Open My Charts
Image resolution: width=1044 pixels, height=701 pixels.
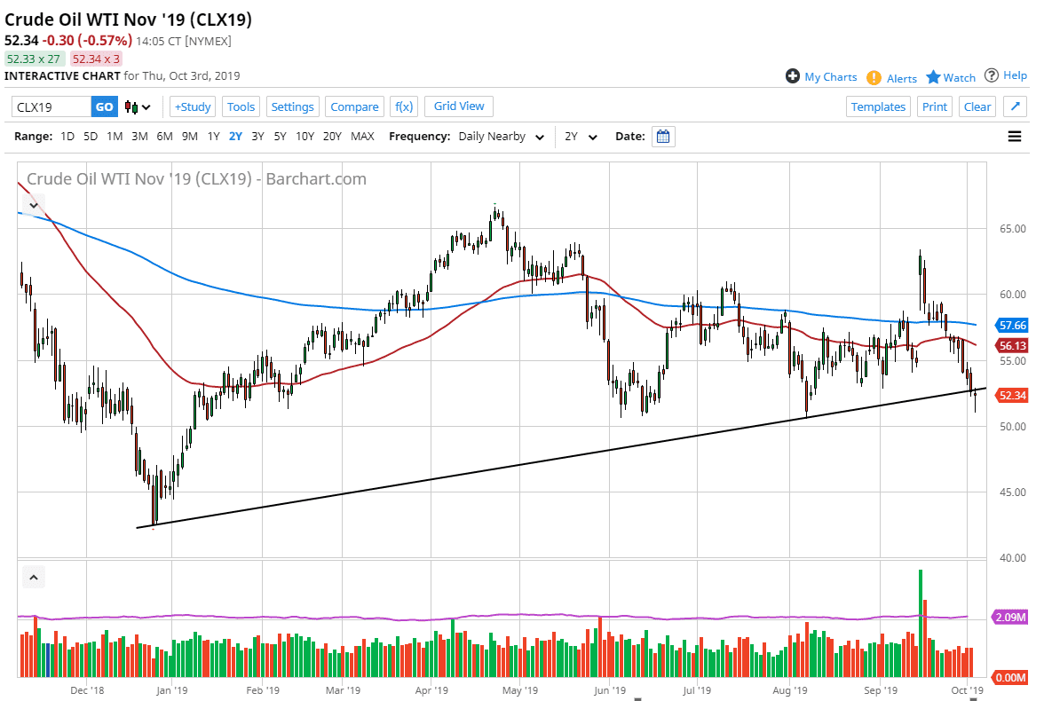821,76
